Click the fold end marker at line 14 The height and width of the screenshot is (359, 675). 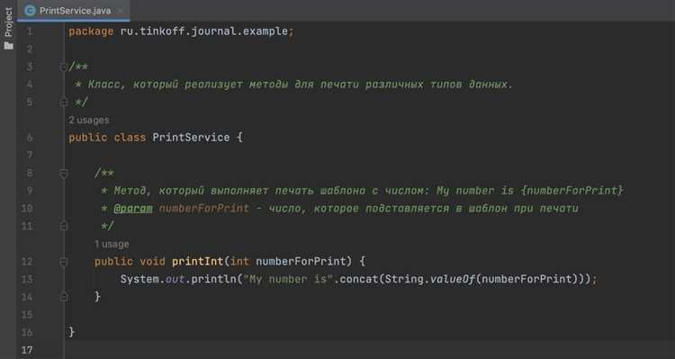click(x=64, y=297)
